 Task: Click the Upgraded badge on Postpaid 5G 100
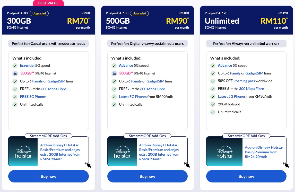point(140,13)
